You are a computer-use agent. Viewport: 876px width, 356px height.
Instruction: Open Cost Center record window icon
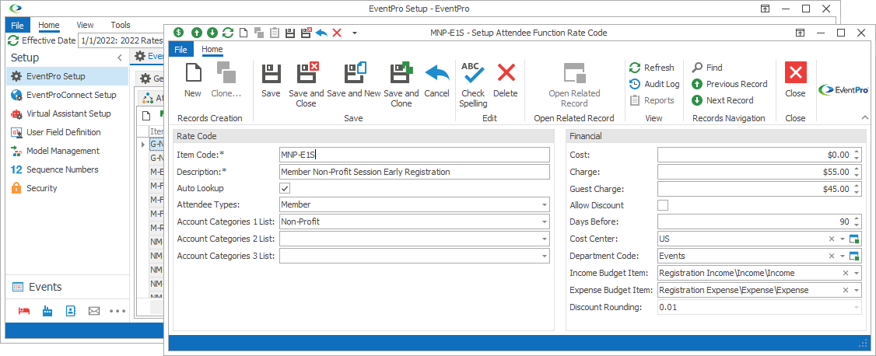pyautogui.click(x=853, y=239)
